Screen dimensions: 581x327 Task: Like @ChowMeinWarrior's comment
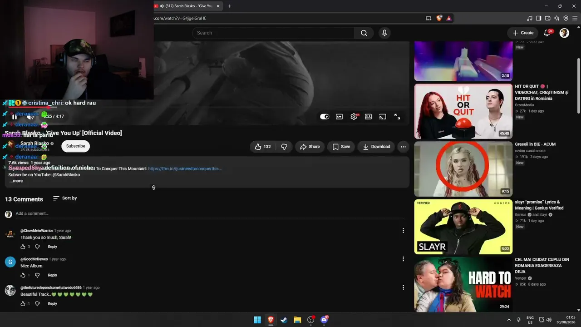pyautogui.click(x=23, y=247)
